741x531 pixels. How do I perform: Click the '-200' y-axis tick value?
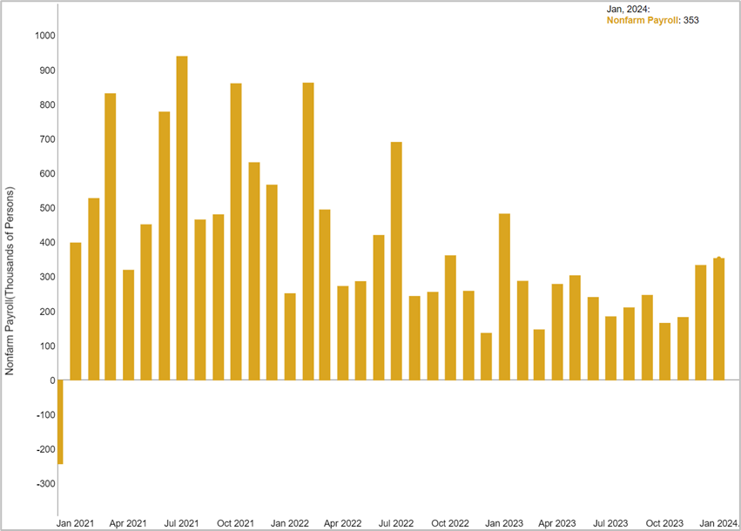(46, 450)
